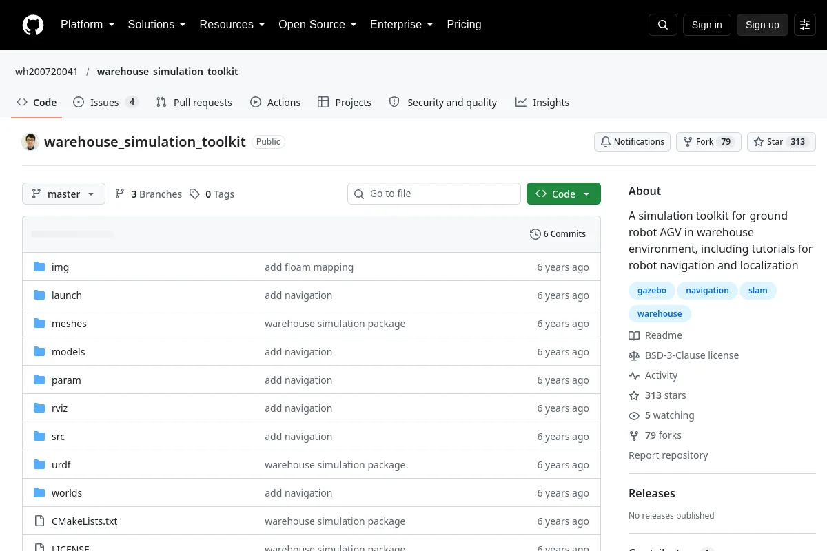Open the master branch selector dropdown

(x=63, y=194)
